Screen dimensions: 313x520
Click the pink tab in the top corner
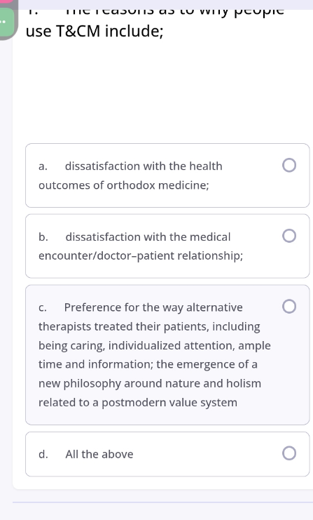tap(6, 1)
